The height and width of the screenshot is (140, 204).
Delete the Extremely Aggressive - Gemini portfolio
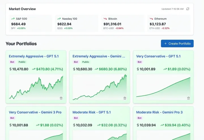(125, 98)
